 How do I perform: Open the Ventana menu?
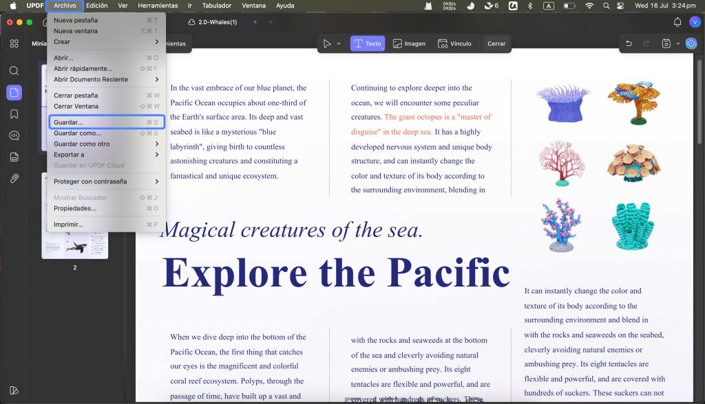pyautogui.click(x=253, y=5)
